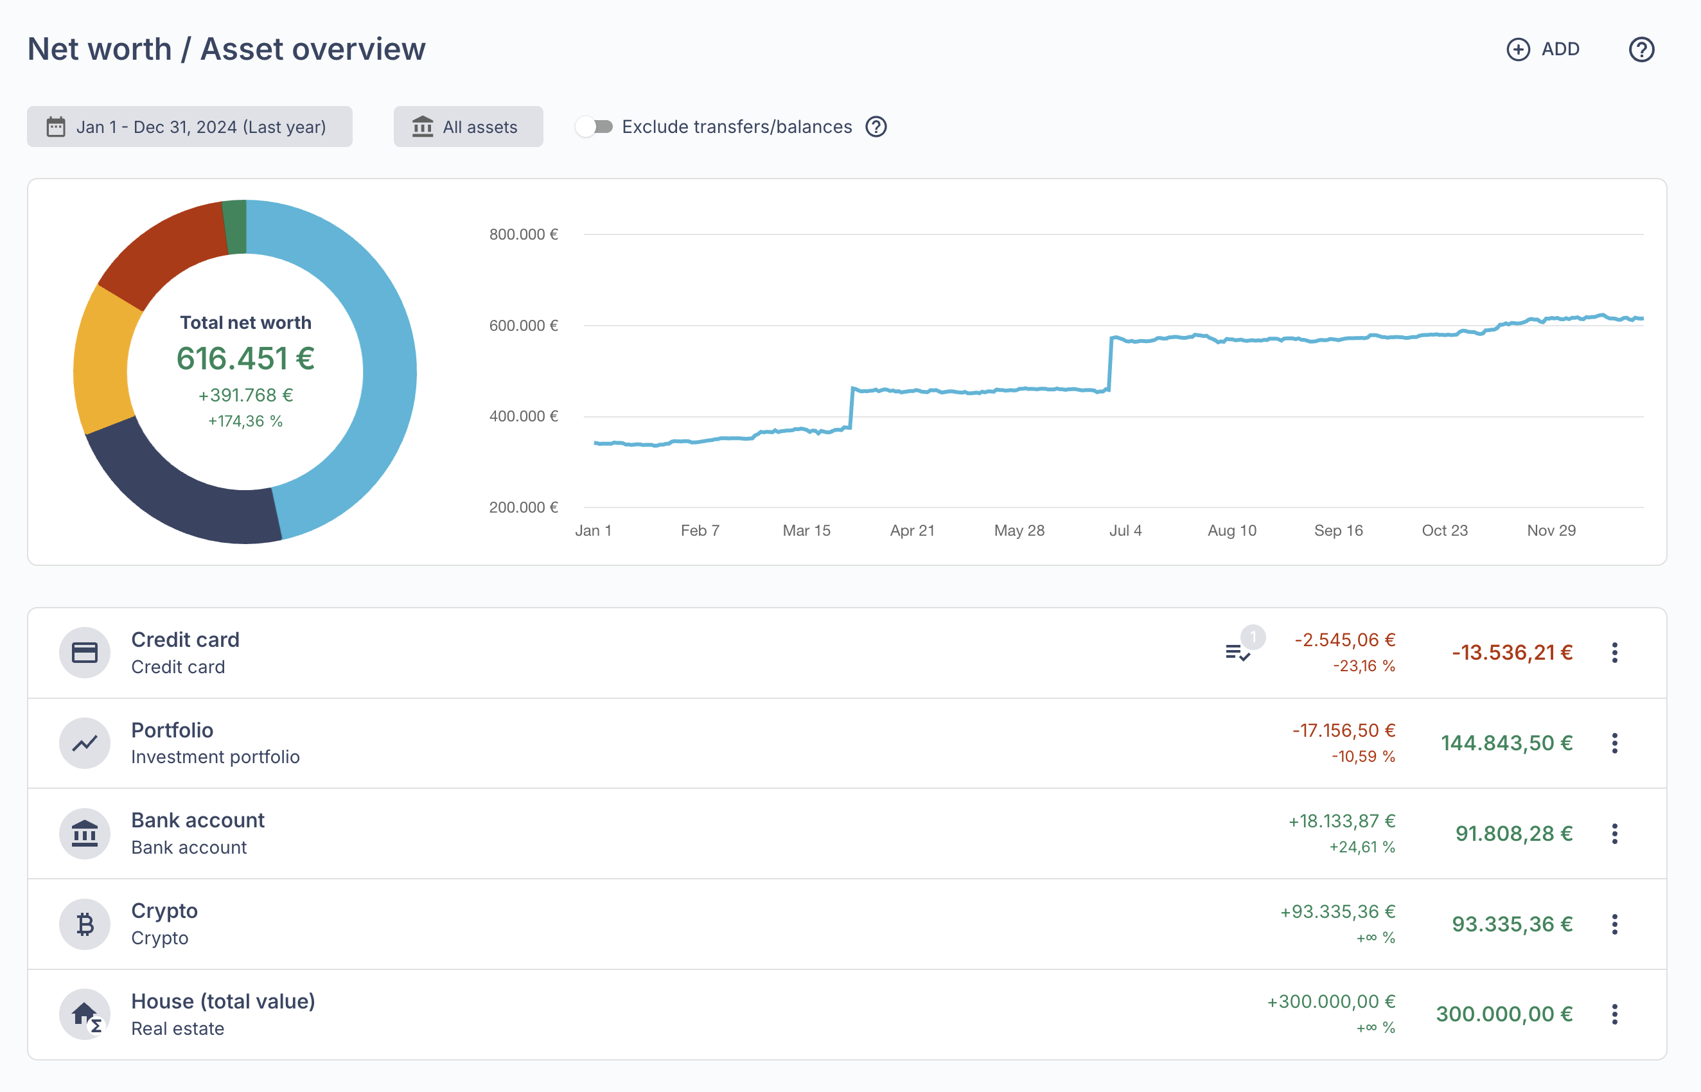1701x1092 pixels.
Task: Click the Credit card pending review icon
Action: pos(1237,651)
